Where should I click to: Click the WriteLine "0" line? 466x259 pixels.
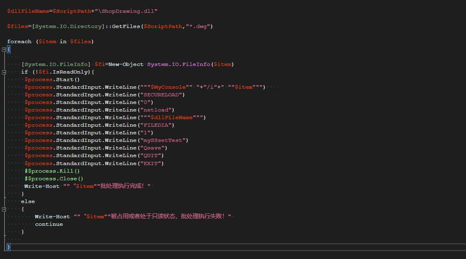(x=89, y=102)
